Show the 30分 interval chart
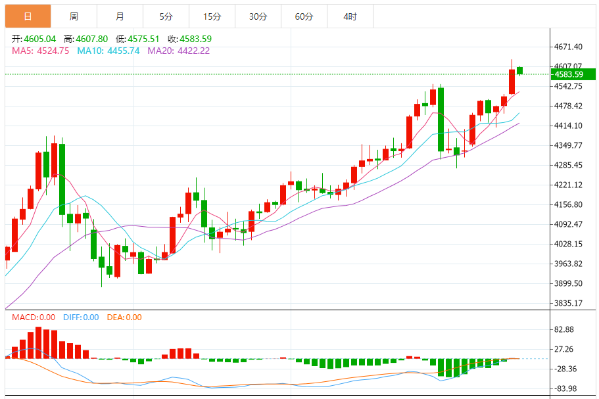This screenshot has width=599, height=399. tap(258, 16)
